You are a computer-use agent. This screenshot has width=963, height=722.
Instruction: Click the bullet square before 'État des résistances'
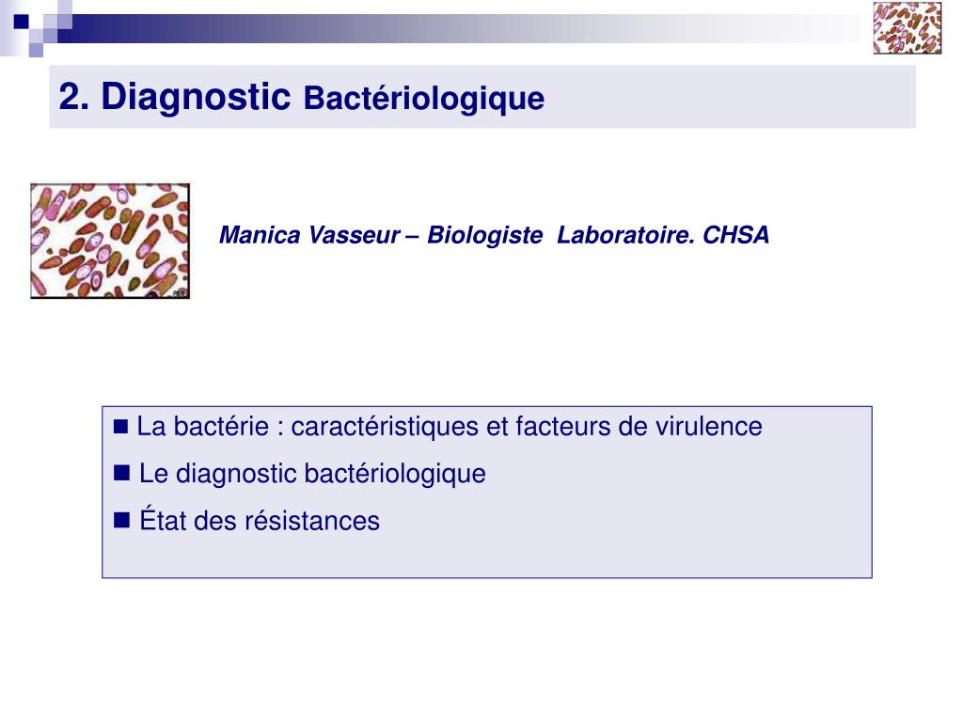point(121,521)
